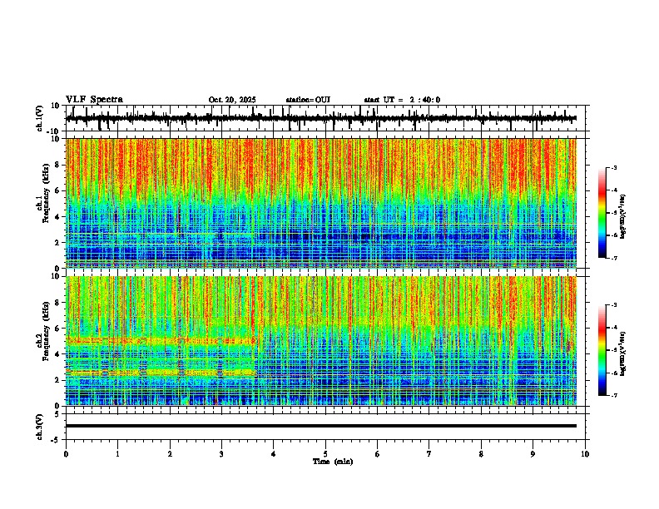Image resolution: width=659 pixels, height=509 pixels.
Task: Click the ch.2 color scale log(PSD) units label
Action: pos(623,354)
